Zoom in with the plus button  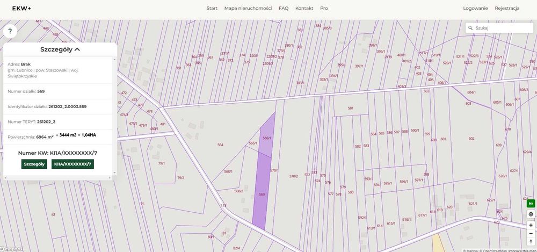[531, 225]
